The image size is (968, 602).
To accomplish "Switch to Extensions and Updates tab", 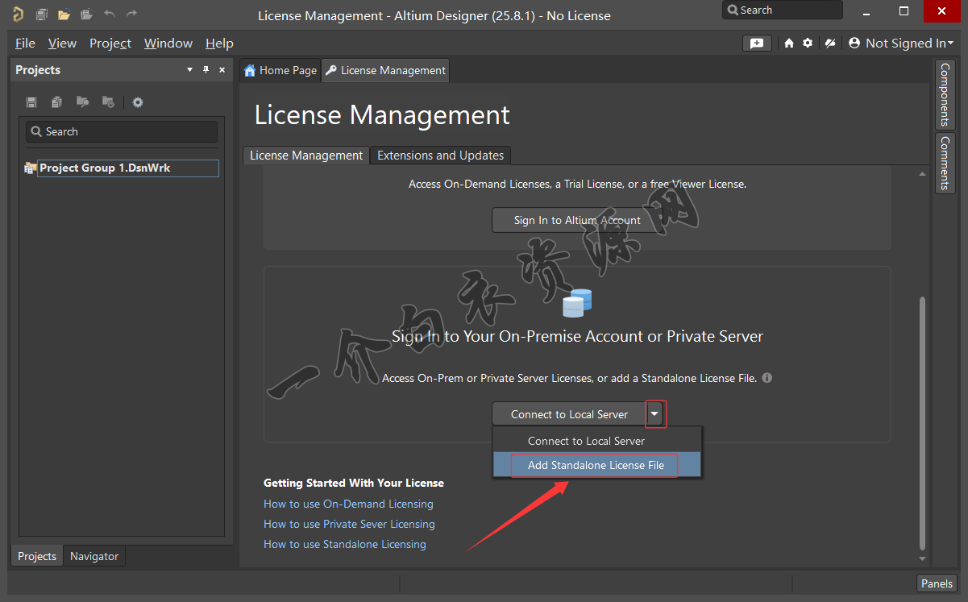I will click(440, 156).
